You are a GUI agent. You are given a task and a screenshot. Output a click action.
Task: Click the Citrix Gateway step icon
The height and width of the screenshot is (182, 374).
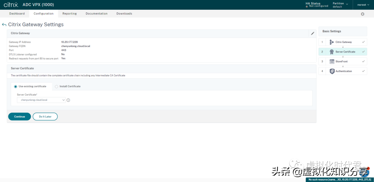pyautogui.click(x=332, y=42)
